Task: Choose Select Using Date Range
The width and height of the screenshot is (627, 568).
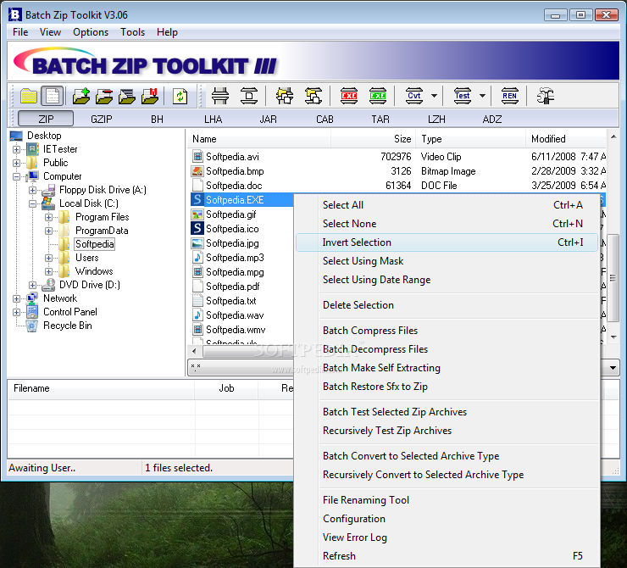Action: (447, 280)
